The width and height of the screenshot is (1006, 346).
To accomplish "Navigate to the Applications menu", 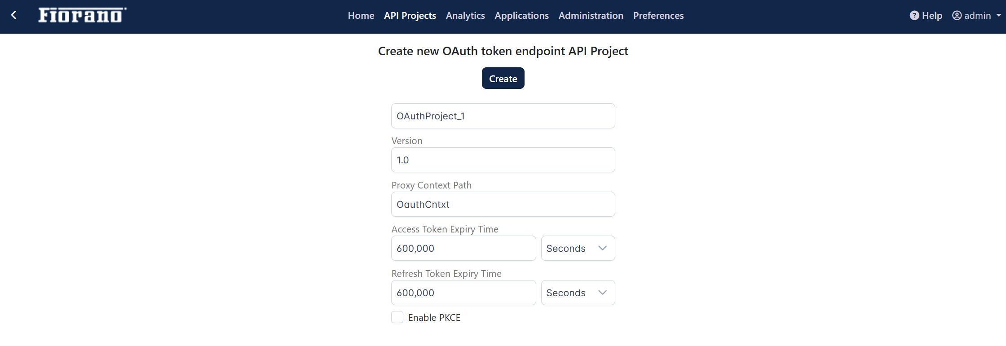I will [x=521, y=16].
